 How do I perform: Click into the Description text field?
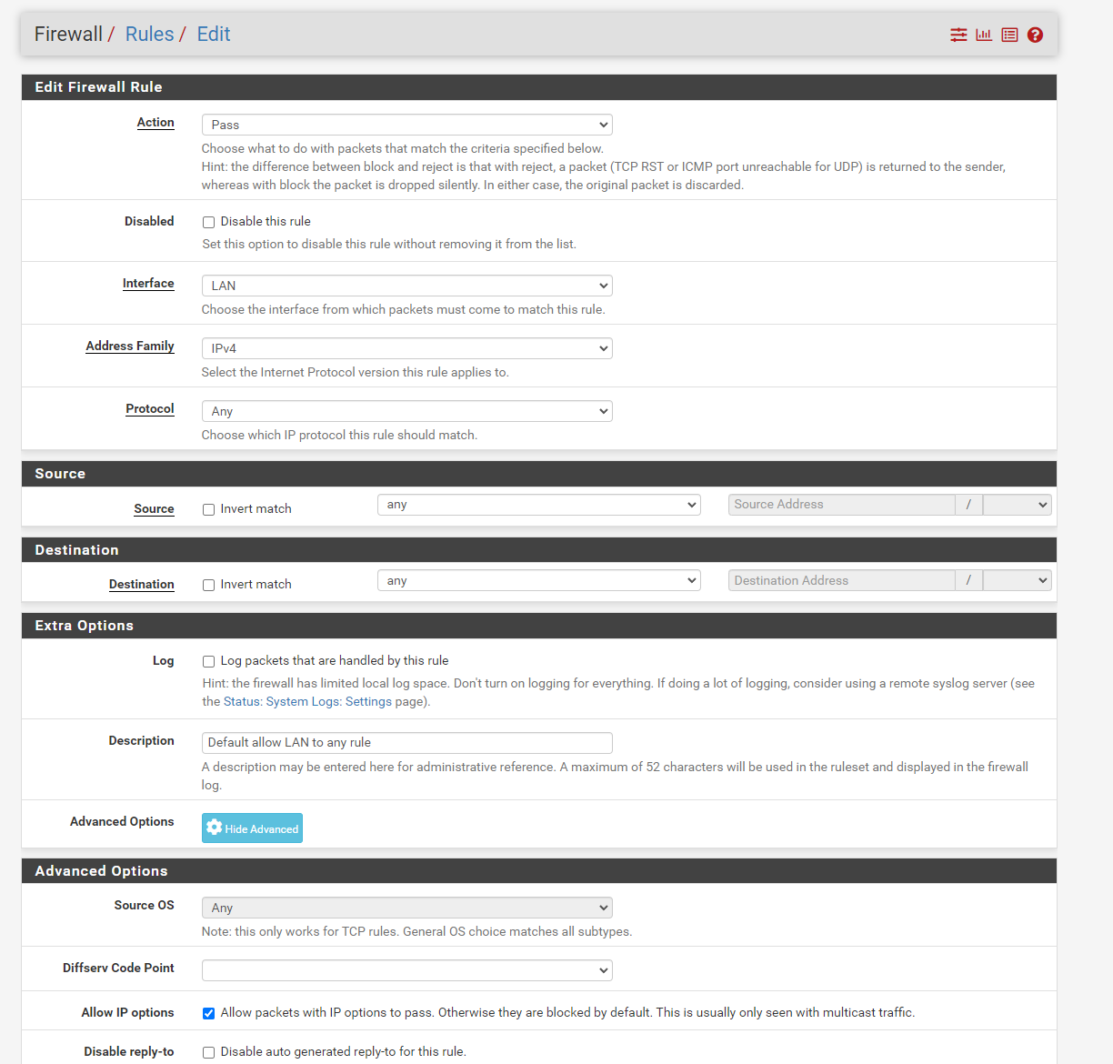[x=406, y=743]
